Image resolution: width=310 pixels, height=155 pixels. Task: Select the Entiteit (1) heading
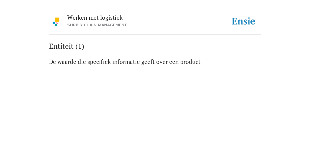point(67,46)
